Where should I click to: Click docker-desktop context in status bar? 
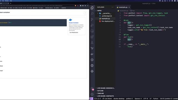(119, 99)
